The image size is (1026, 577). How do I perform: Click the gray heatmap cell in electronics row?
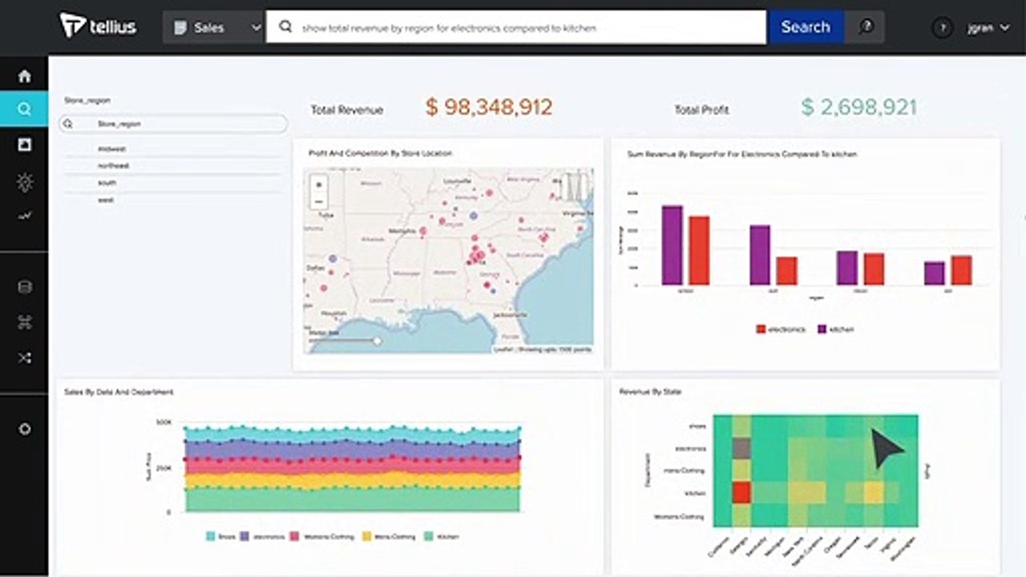pyautogui.click(x=741, y=448)
